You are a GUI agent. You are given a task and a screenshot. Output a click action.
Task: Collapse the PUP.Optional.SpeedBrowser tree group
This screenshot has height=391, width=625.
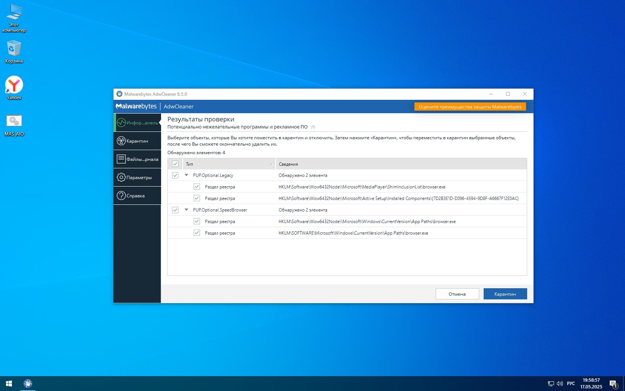tap(186, 210)
